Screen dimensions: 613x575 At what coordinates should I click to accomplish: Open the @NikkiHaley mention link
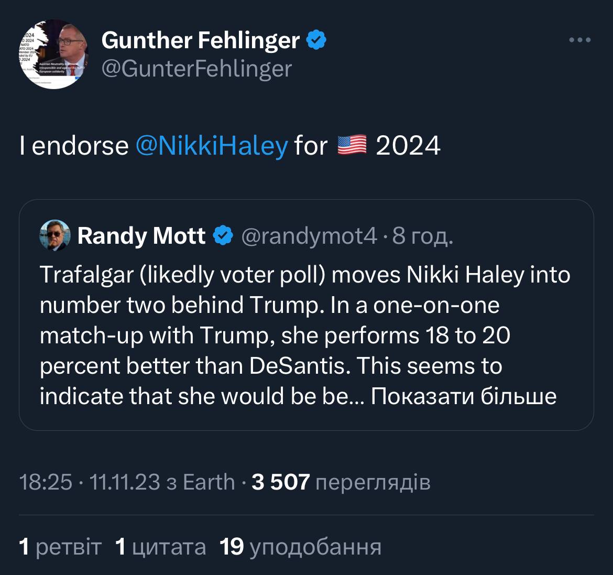click(212, 146)
